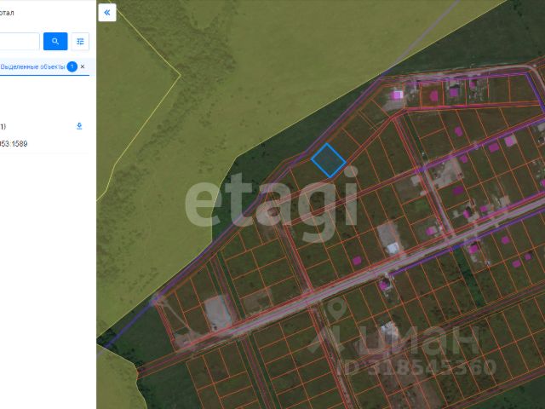545x409 pixels.
Task: Focus the cadastral search input field
Action: [20, 42]
